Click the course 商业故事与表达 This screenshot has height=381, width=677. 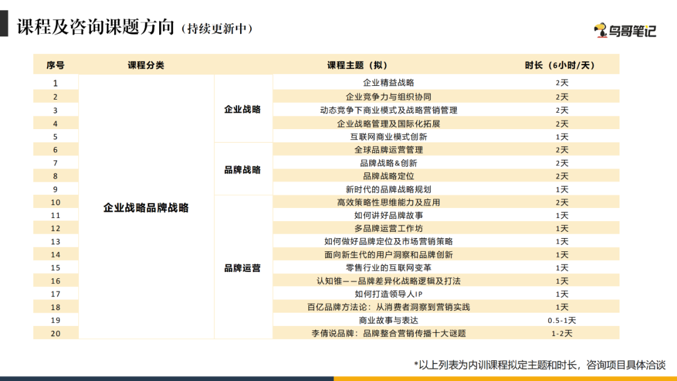(389, 320)
